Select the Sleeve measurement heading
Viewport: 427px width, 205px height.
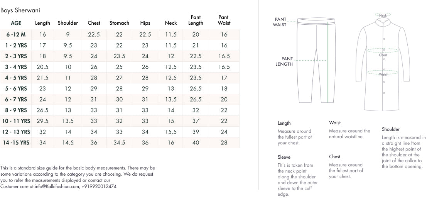pyautogui.click(x=284, y=157)
